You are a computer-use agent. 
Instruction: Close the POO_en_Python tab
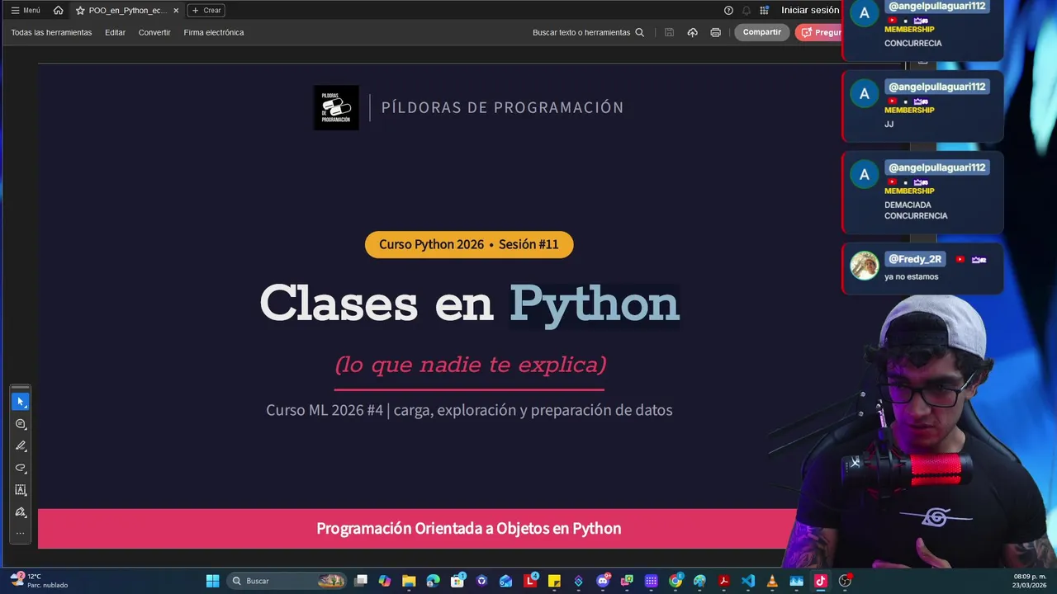point(176,11)
